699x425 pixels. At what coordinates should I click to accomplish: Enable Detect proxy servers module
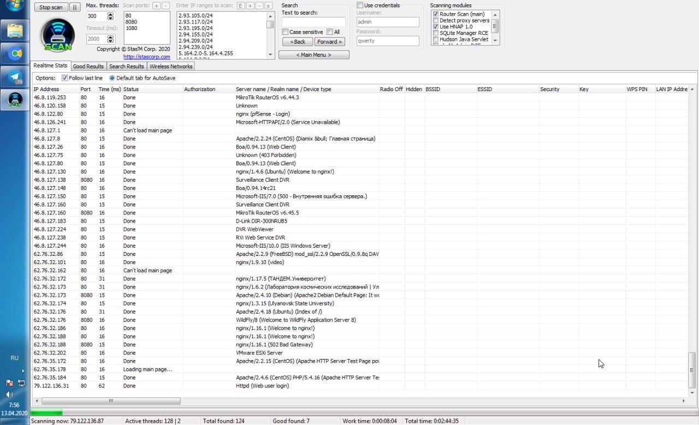coord(435,20)
